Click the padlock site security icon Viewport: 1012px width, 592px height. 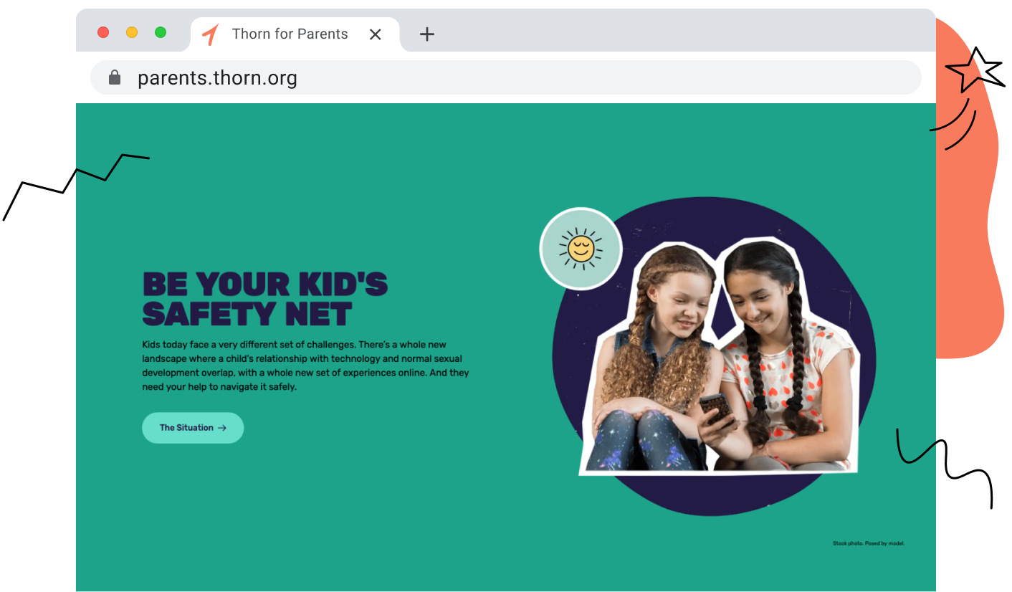point(115,77)
